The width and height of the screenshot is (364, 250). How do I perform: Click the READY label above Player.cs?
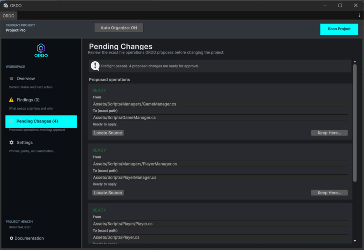99,210
